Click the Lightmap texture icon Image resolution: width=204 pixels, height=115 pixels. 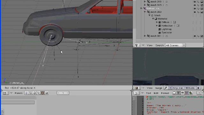(159, 29)
